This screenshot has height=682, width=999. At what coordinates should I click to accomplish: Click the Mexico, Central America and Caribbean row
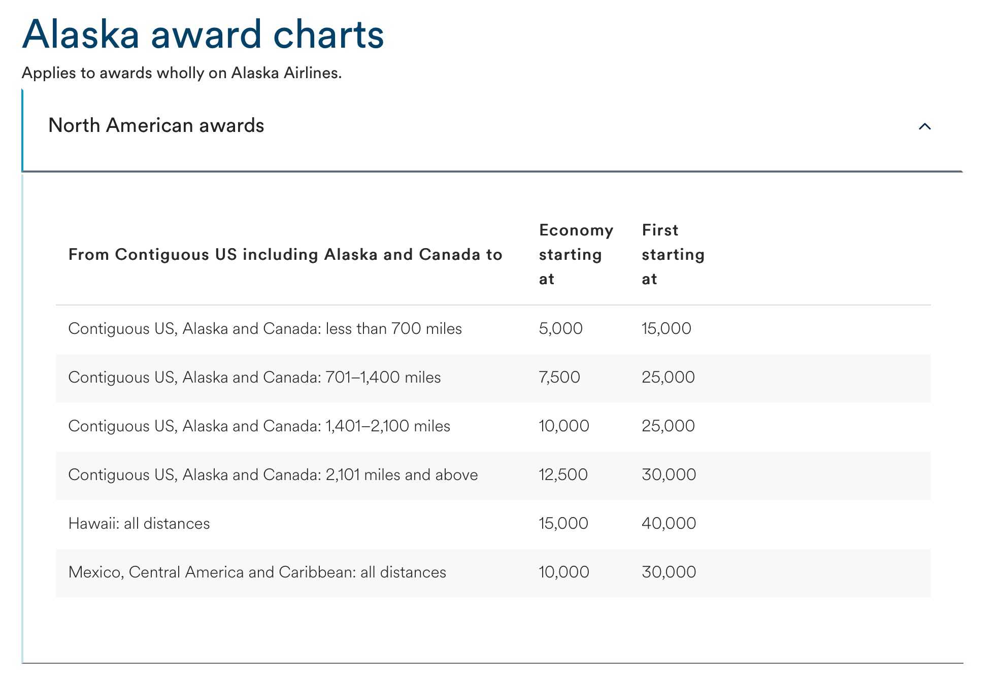[257, 572]
